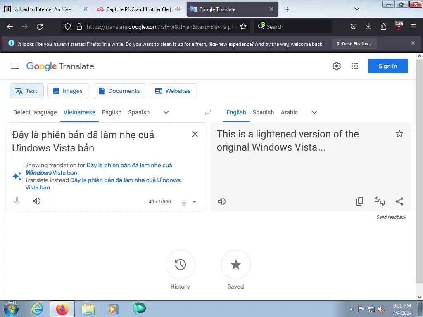
Task: Open Windows Media Player from taskbar
Action: click(112, 309)
